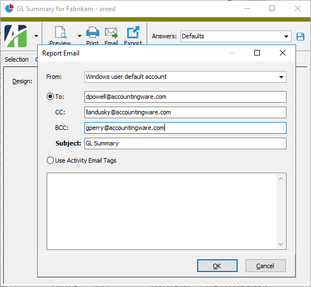Close the GL Summary main window
Screen dimensions: 311x287
tap(298, 8)
